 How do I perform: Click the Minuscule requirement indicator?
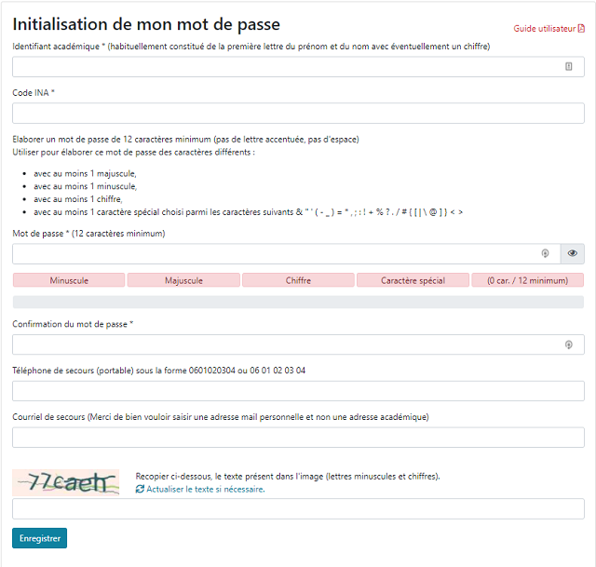tap(69, 280)
